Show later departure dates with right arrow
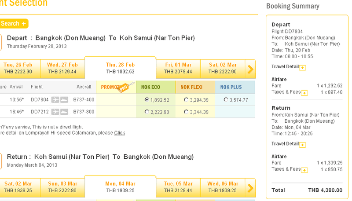Image resolution: width=352 pixels, height=201 pixels. click(250, 69)
